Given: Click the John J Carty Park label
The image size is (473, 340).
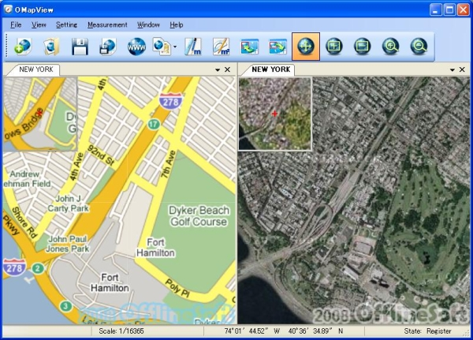Looking at the screenshot, I should coord(68,204).
